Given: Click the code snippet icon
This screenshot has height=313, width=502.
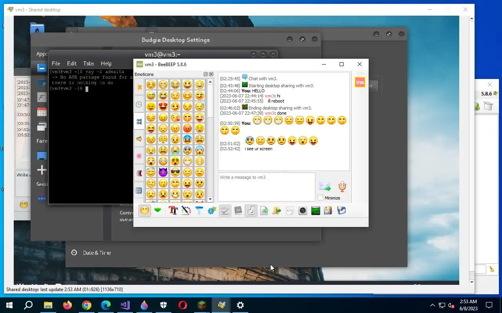Looking at the screenshot, I should (290, 210).
